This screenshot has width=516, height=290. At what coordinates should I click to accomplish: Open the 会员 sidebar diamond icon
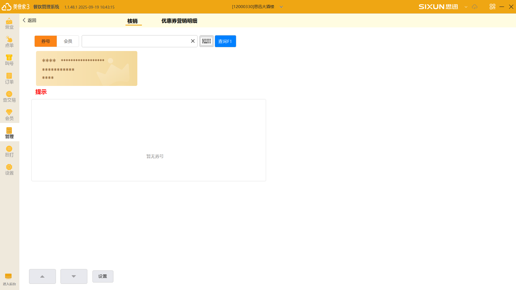click(9, 115)
